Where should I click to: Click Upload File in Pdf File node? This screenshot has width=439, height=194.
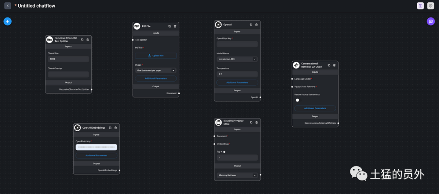point(156,56)
